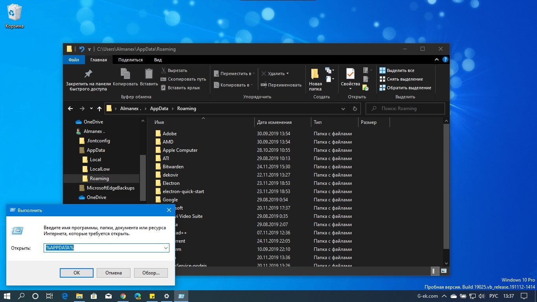Click OK in the Run dialog
The width and height of the screenshot is (537, 302).
coord(77,273)
